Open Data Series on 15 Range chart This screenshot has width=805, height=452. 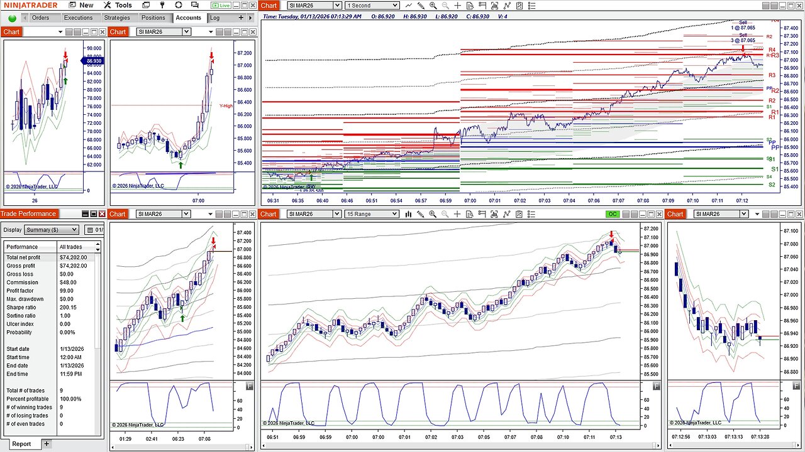click(494, 214)
